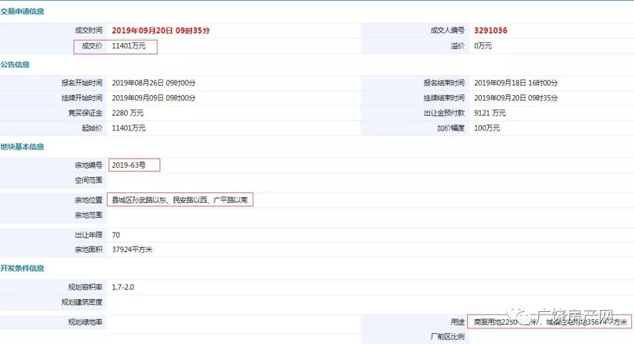Click the 竞买保证金 label
The height and width of the screenshot is (344, 634).
(x=85, y=113)
